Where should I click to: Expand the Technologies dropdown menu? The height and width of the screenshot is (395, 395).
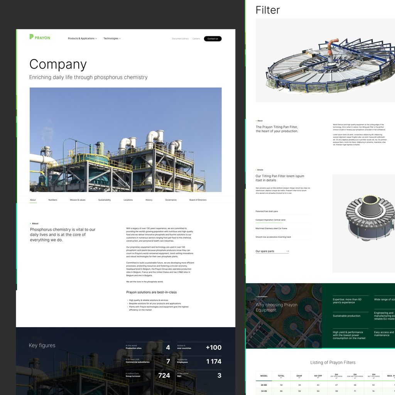point(112,39)
